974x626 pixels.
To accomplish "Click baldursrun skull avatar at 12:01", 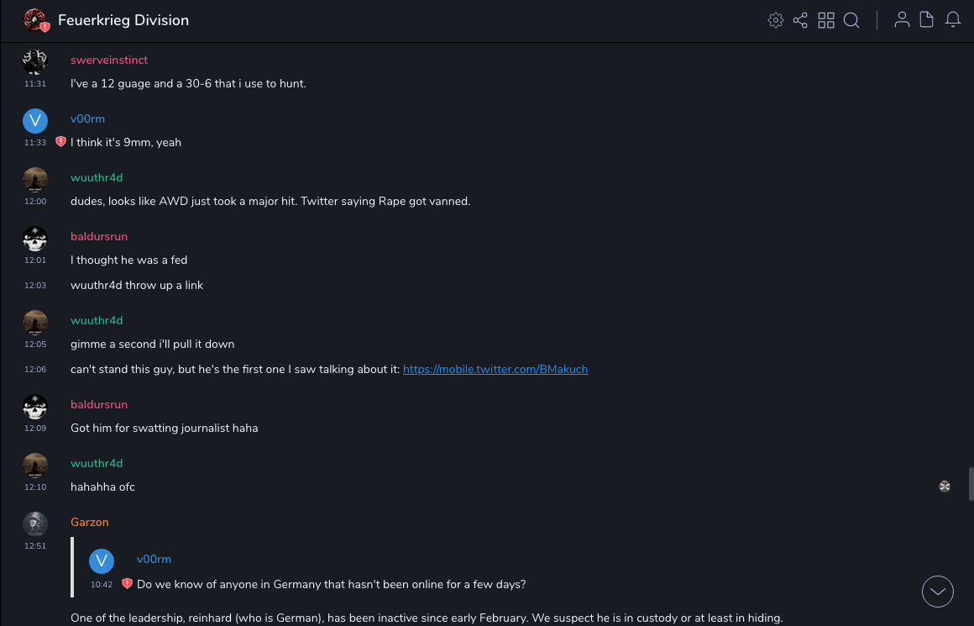I will pos(35,239).
